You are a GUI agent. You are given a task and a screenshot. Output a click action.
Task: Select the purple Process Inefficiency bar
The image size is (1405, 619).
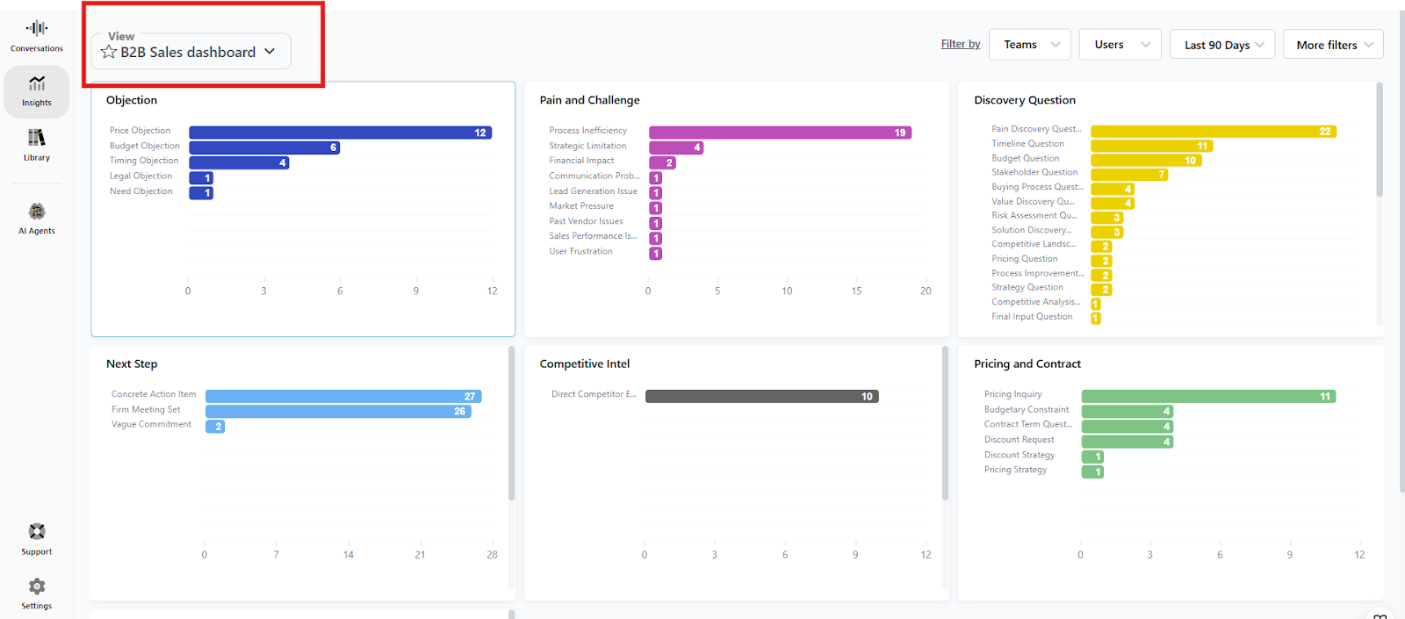[780, 133]
